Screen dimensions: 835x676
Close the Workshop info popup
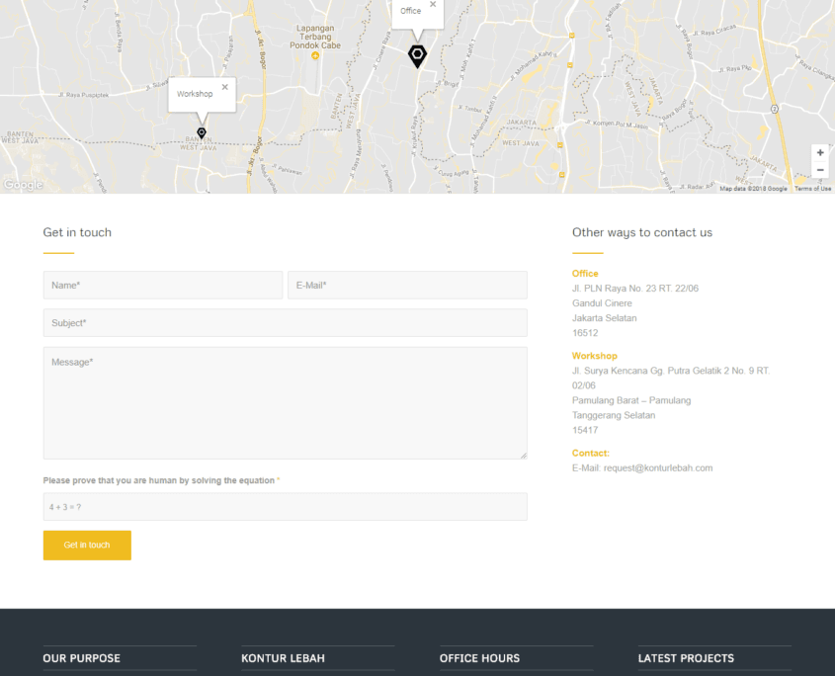[224, 87]
